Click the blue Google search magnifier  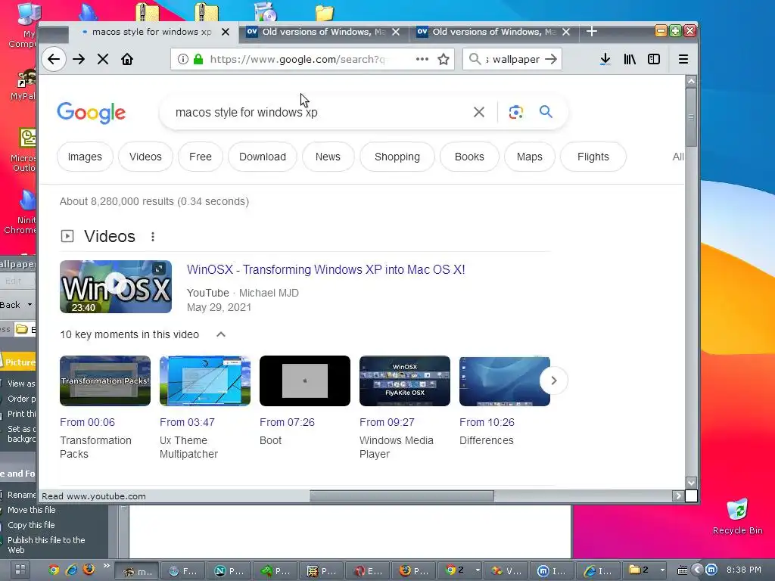[546, 112]
